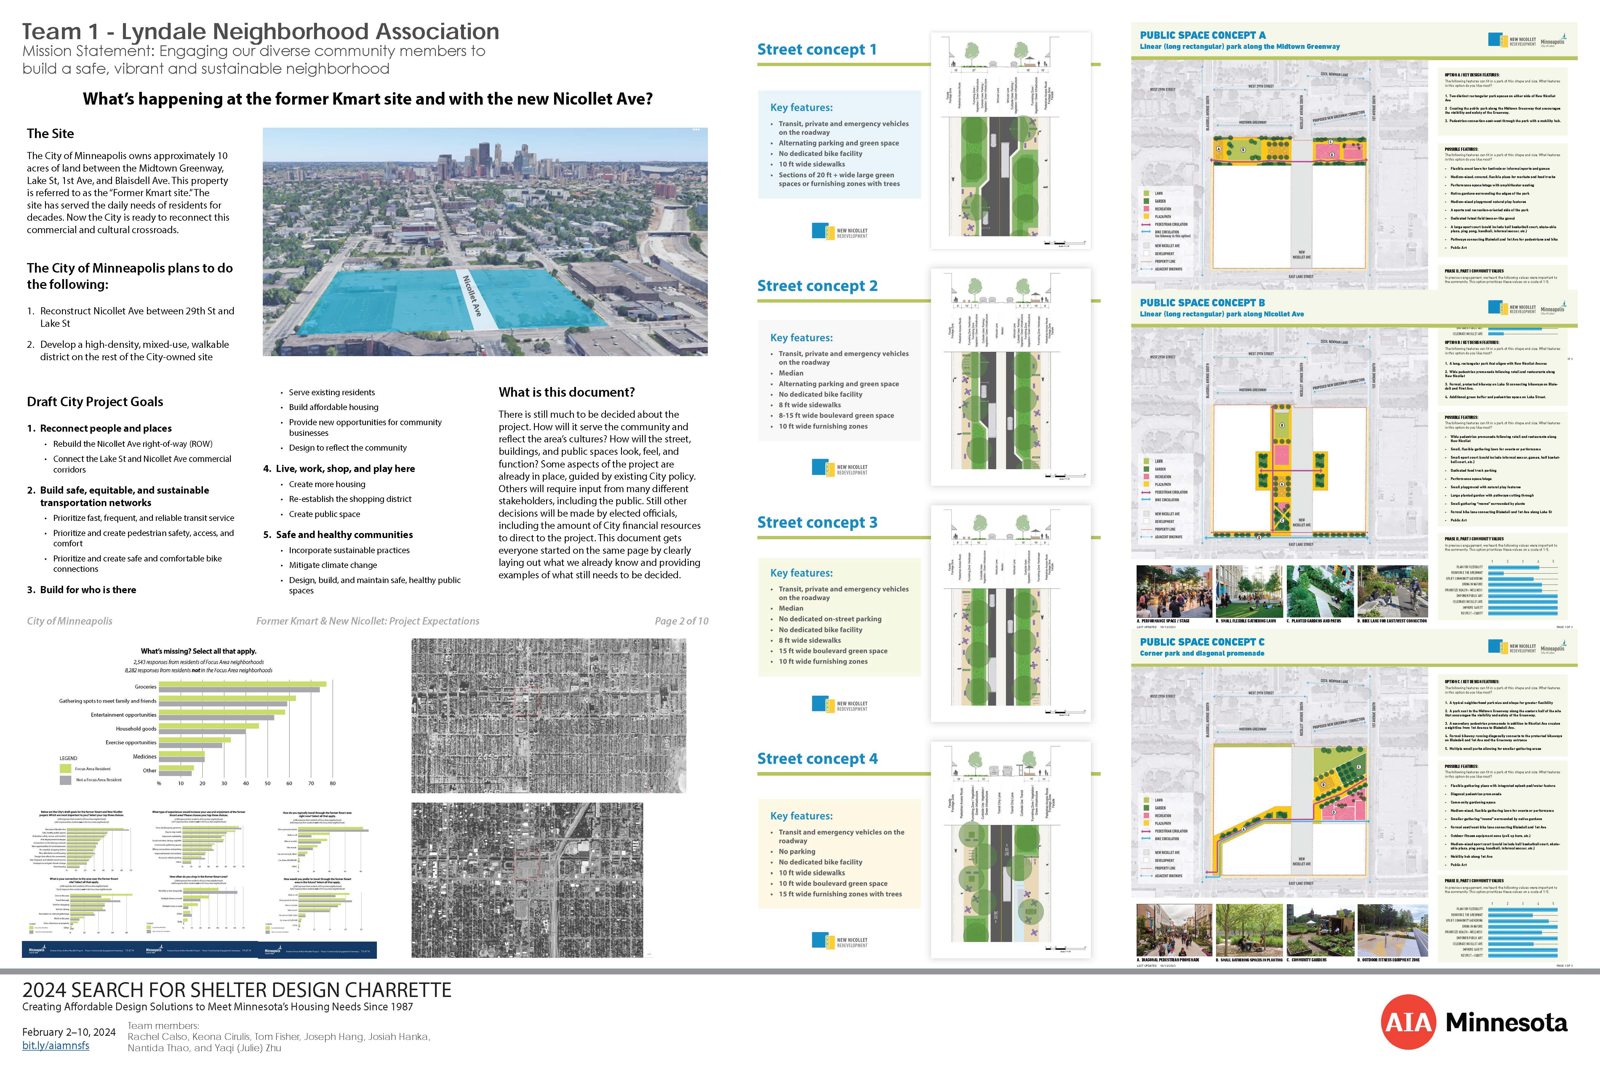Click 'Team 1 - Lyndale Neighborhood Association' title

coord(260,31)
